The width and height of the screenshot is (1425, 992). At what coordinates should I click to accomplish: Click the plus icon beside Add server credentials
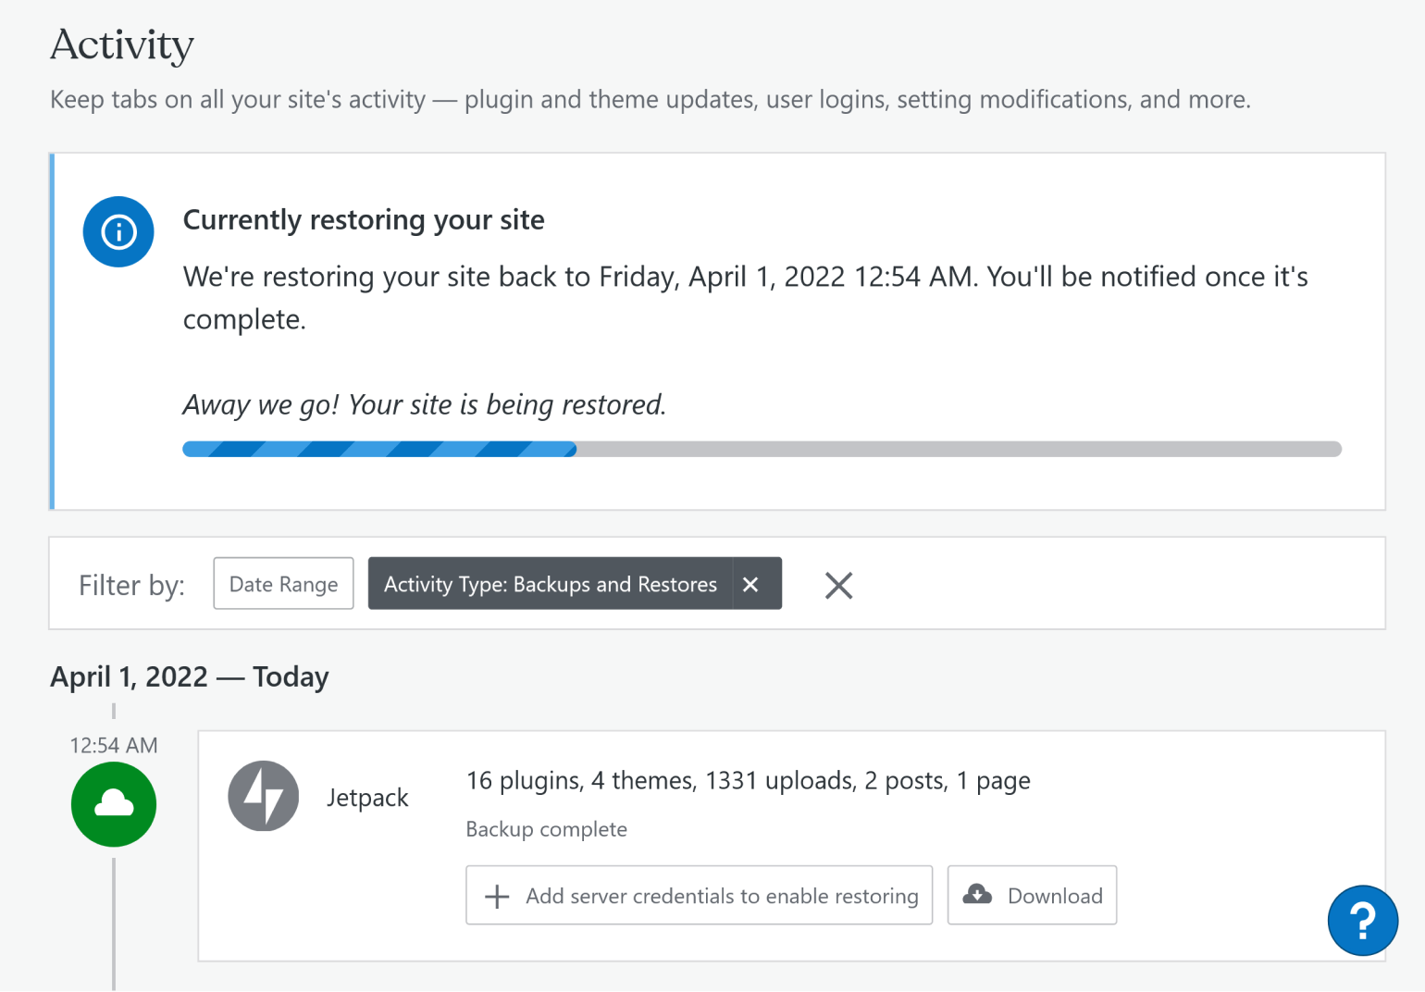click(x=497, y=896)
